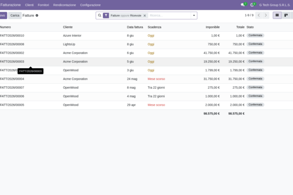Click the search magnifier icon
This screenshot has width=293, height=195.
100,16
